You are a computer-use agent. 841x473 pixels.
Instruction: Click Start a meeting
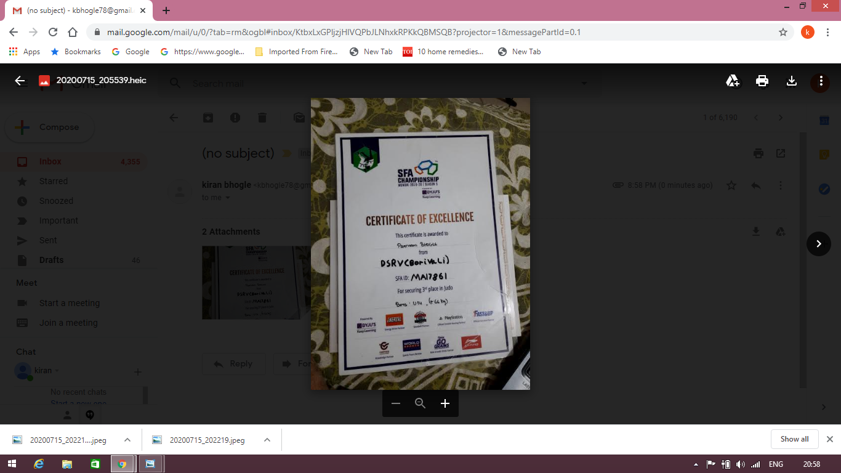pos(69,303)
